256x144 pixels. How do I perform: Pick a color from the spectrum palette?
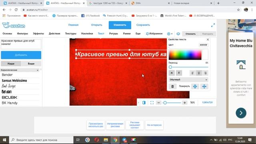pos(185,54)
